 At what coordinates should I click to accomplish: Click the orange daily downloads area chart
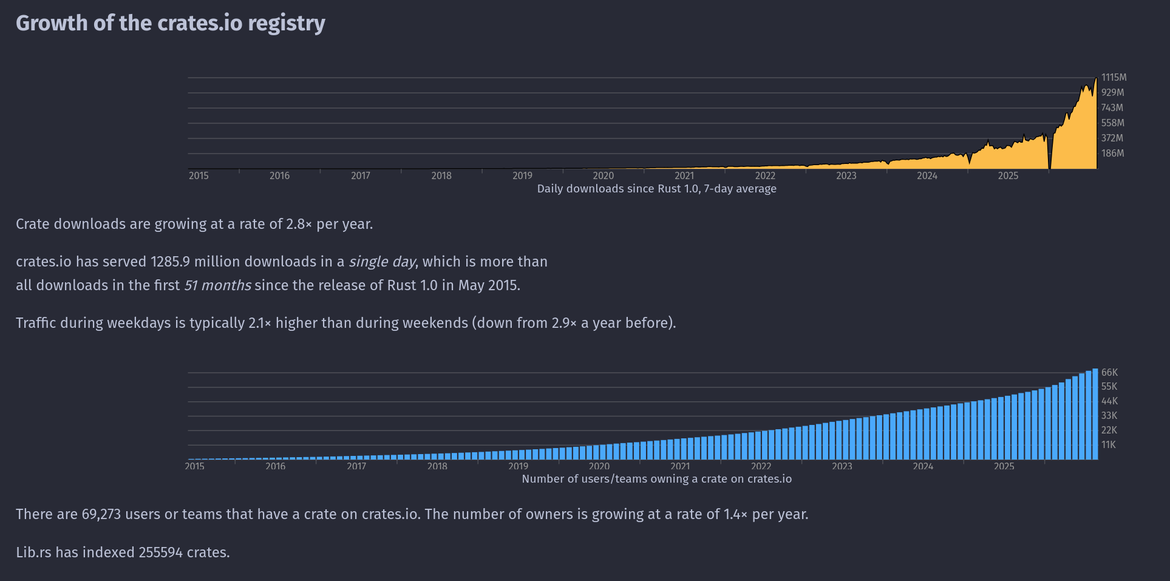click(x=642, y=123)
